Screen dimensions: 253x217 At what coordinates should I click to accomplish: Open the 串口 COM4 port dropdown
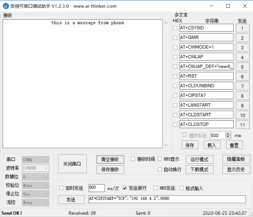[x=36, y=160]
